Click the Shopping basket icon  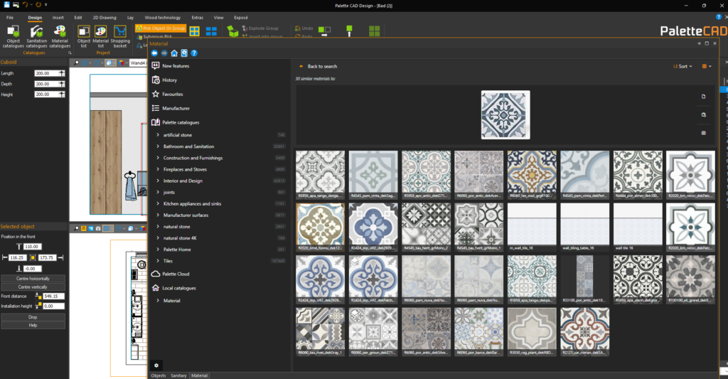point(120,36)
